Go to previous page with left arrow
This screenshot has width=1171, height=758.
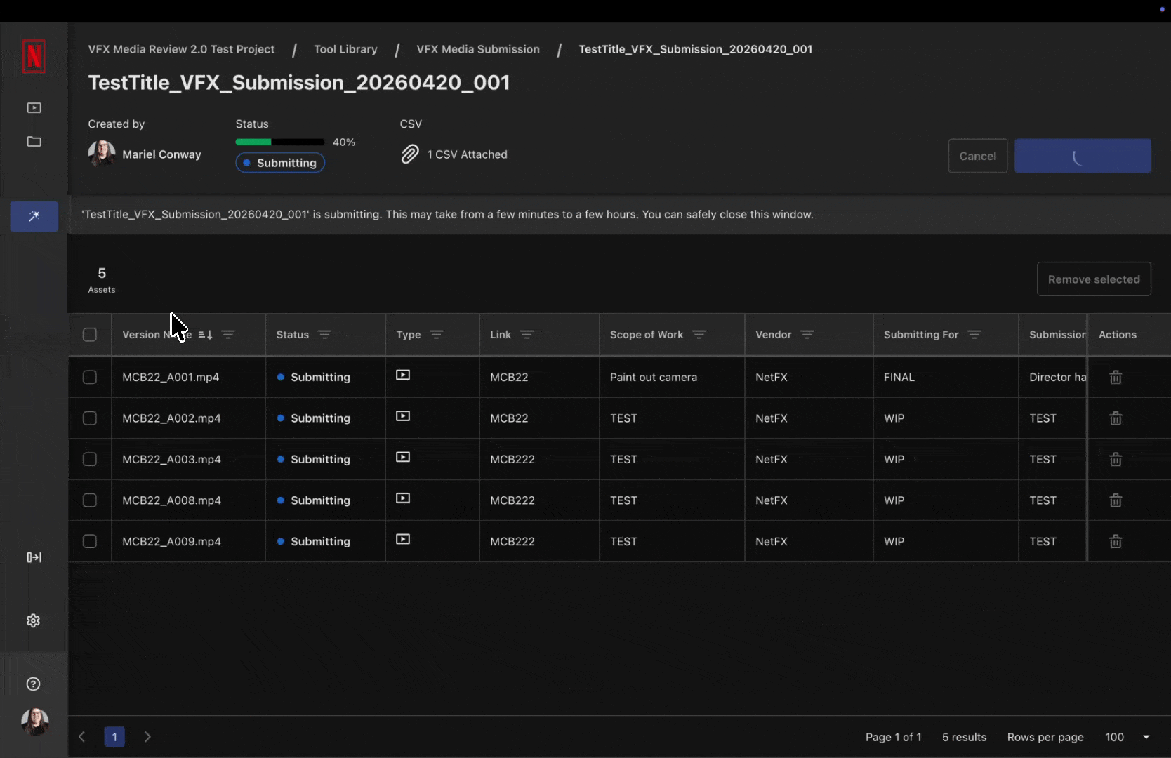pos(82,737)
